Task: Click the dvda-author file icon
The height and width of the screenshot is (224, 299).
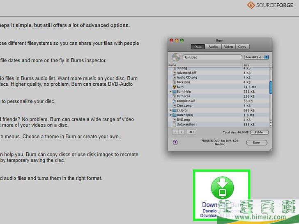Action: [174, 124]
